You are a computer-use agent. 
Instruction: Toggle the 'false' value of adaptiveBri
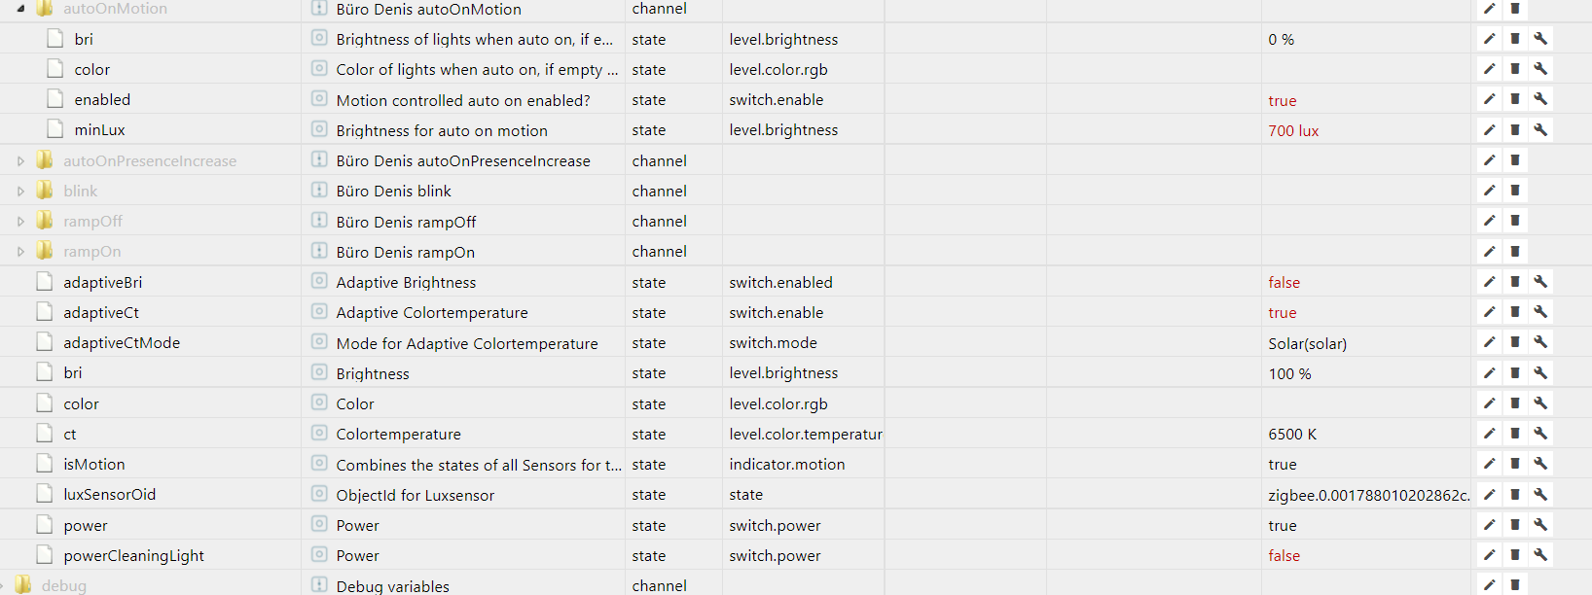point(1284,282)
